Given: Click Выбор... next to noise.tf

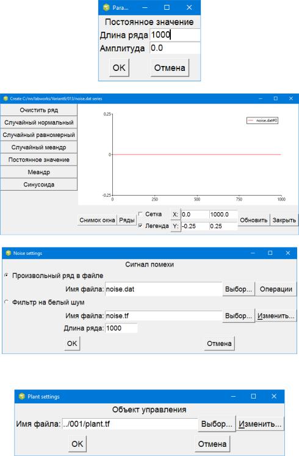Looking at the screenshot, I should click(x=239, y=315).
